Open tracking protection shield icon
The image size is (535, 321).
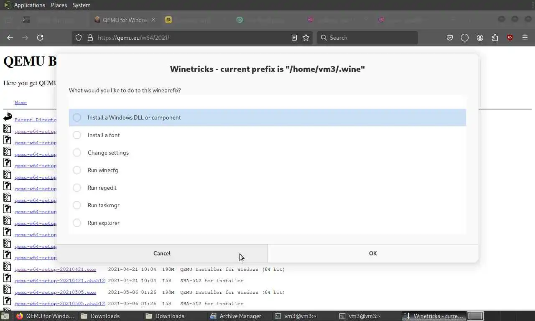tap(79, 38)
